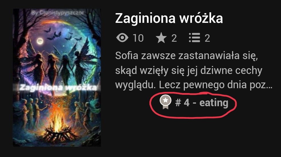Screen dimensions: 281x157
Task: Click the word eating in ranking tag
Action: (x=214, y=103)
